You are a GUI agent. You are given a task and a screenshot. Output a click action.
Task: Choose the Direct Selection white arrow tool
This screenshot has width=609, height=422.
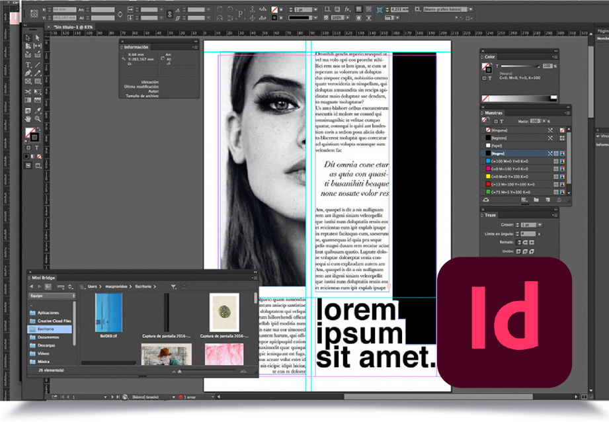point(38,38)
